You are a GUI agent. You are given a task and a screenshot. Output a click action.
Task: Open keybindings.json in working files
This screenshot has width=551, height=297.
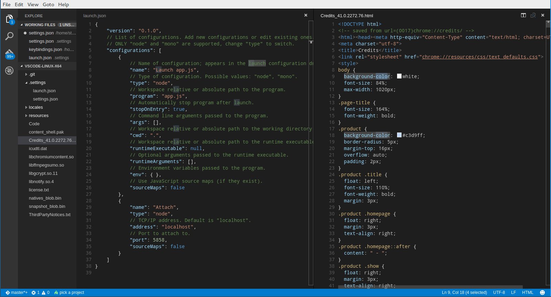pyautogui.click(x=47, y=50)
